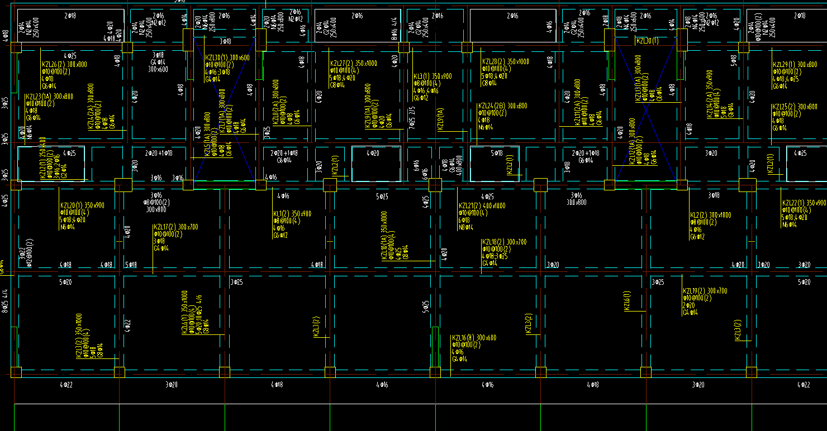
Task: Click the KZL20(1) 350x900 beam annotation
Action: (x=82, y=205)
